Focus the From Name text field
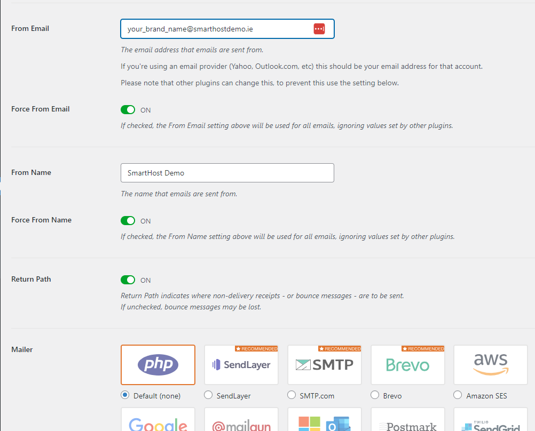The height and width of the screenshot is (431, 535). pyautogui.click(x=227, y=173)
